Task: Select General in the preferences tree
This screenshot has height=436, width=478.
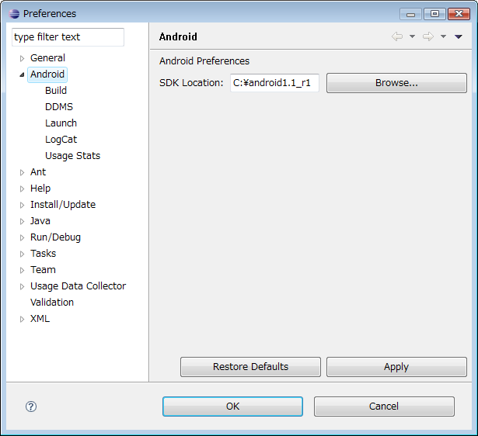Action: 47,58
